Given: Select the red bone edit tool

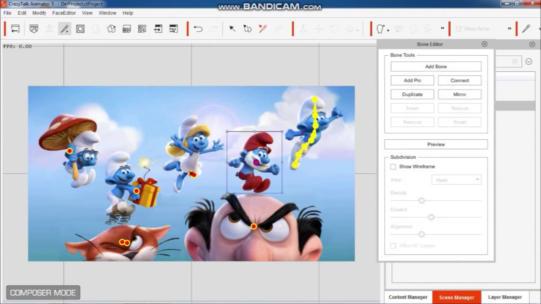Looking at the screenshot, I should pyautogui.click(x=263, y=29).
